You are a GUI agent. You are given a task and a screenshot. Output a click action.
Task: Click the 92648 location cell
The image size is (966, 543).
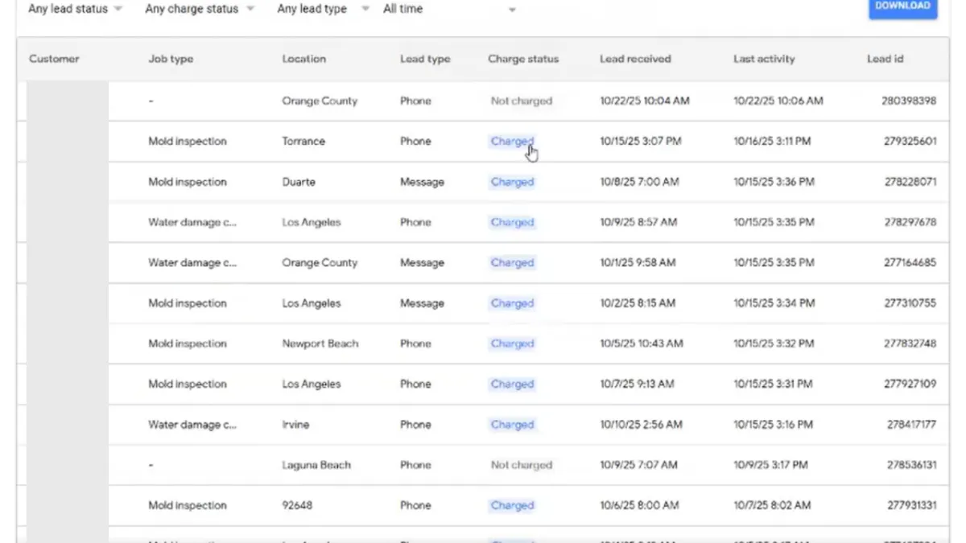(297, 505)
